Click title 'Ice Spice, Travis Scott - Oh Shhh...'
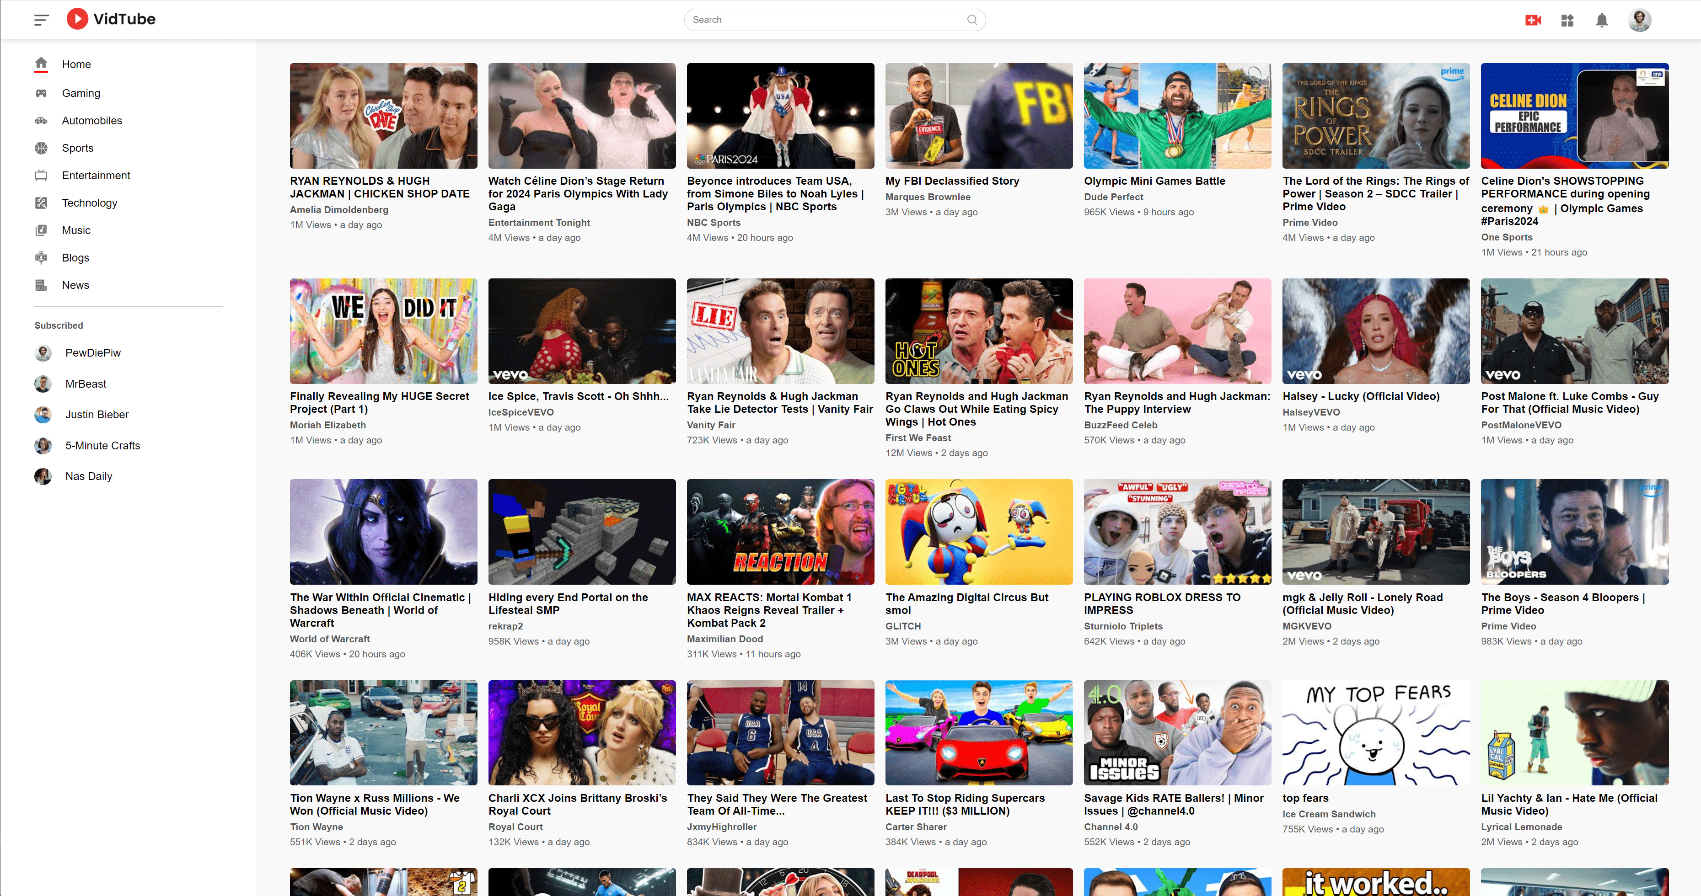Image resolution: width=1701 pixels, height=896 pixels. coord(579,396)
